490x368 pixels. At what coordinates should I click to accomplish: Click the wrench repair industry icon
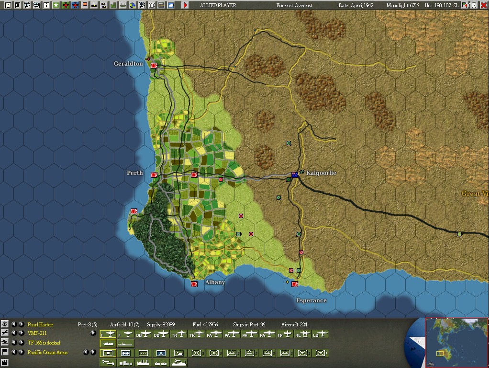click(108, 362)
